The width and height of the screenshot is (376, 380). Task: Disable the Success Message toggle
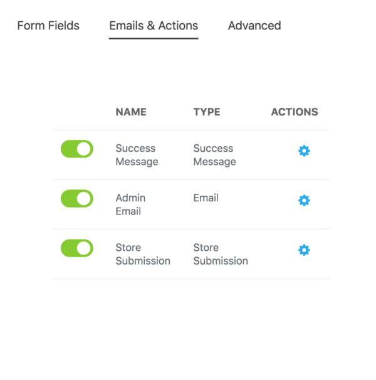(x=77, y=149)
